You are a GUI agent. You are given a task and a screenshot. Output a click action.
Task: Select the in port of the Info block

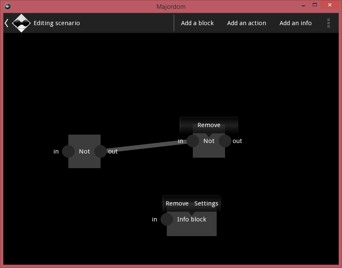pyautogui.click(x=166, y=219)
